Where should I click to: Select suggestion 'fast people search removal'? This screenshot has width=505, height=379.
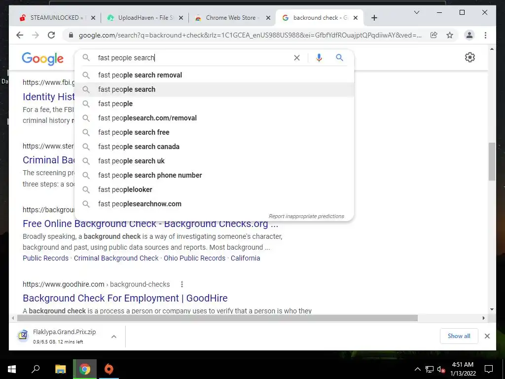214,75
